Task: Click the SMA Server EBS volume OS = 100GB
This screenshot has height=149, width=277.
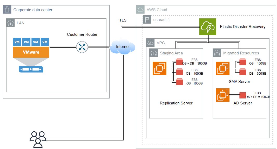Action: pyautogui.click(x=243, y=62)
